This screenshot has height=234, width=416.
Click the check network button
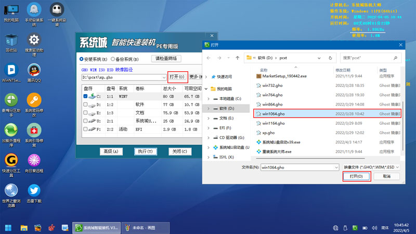pos(166,58)
